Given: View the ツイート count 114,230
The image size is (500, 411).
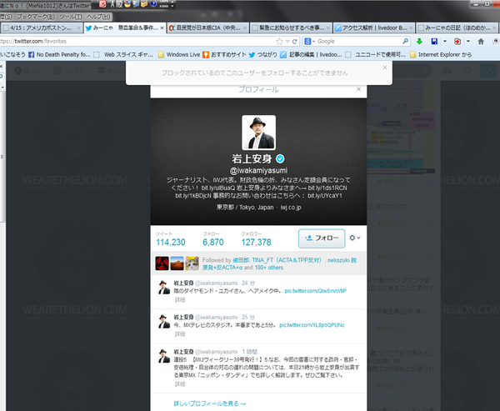Looking at the screenshot, I should coord(171,239).
